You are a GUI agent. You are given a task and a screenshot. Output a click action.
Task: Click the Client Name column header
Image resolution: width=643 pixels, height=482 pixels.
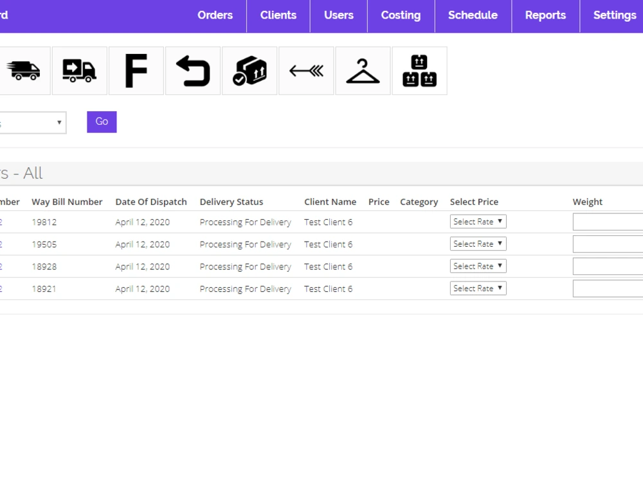point(330,202)
